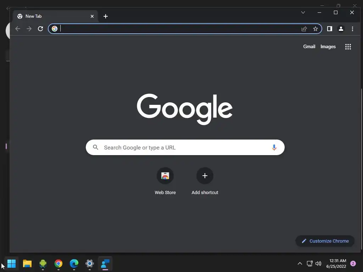Click the forward navigation arrow
The image size is (363, 272).
click(x=29, y=29)
